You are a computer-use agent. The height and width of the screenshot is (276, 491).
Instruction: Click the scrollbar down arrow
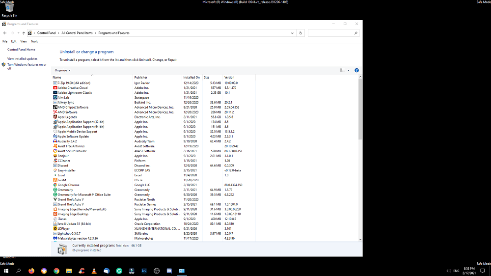point(360,239)
